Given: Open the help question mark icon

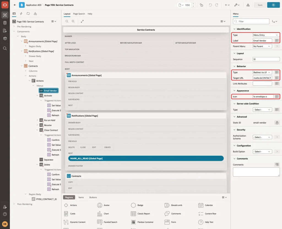Looking at the screenshot, I should pyautogui.click(x=5, y=214).
